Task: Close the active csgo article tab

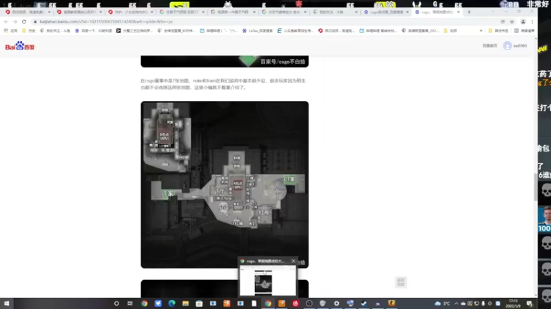Action: click(x=458, y=12)
